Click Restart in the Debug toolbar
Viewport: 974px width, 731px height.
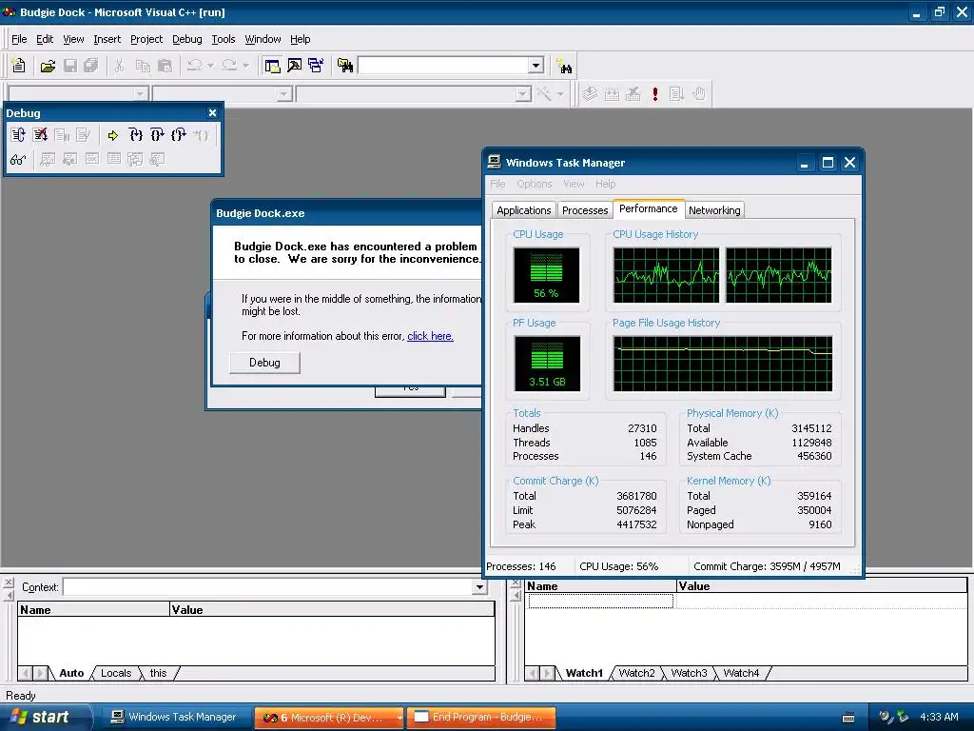pyautogui.click(x=18, y=135)
